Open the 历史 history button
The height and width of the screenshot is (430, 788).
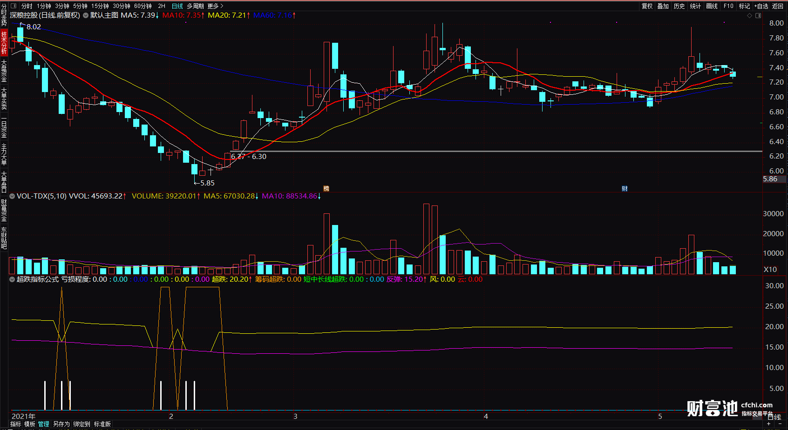(679, 6)
